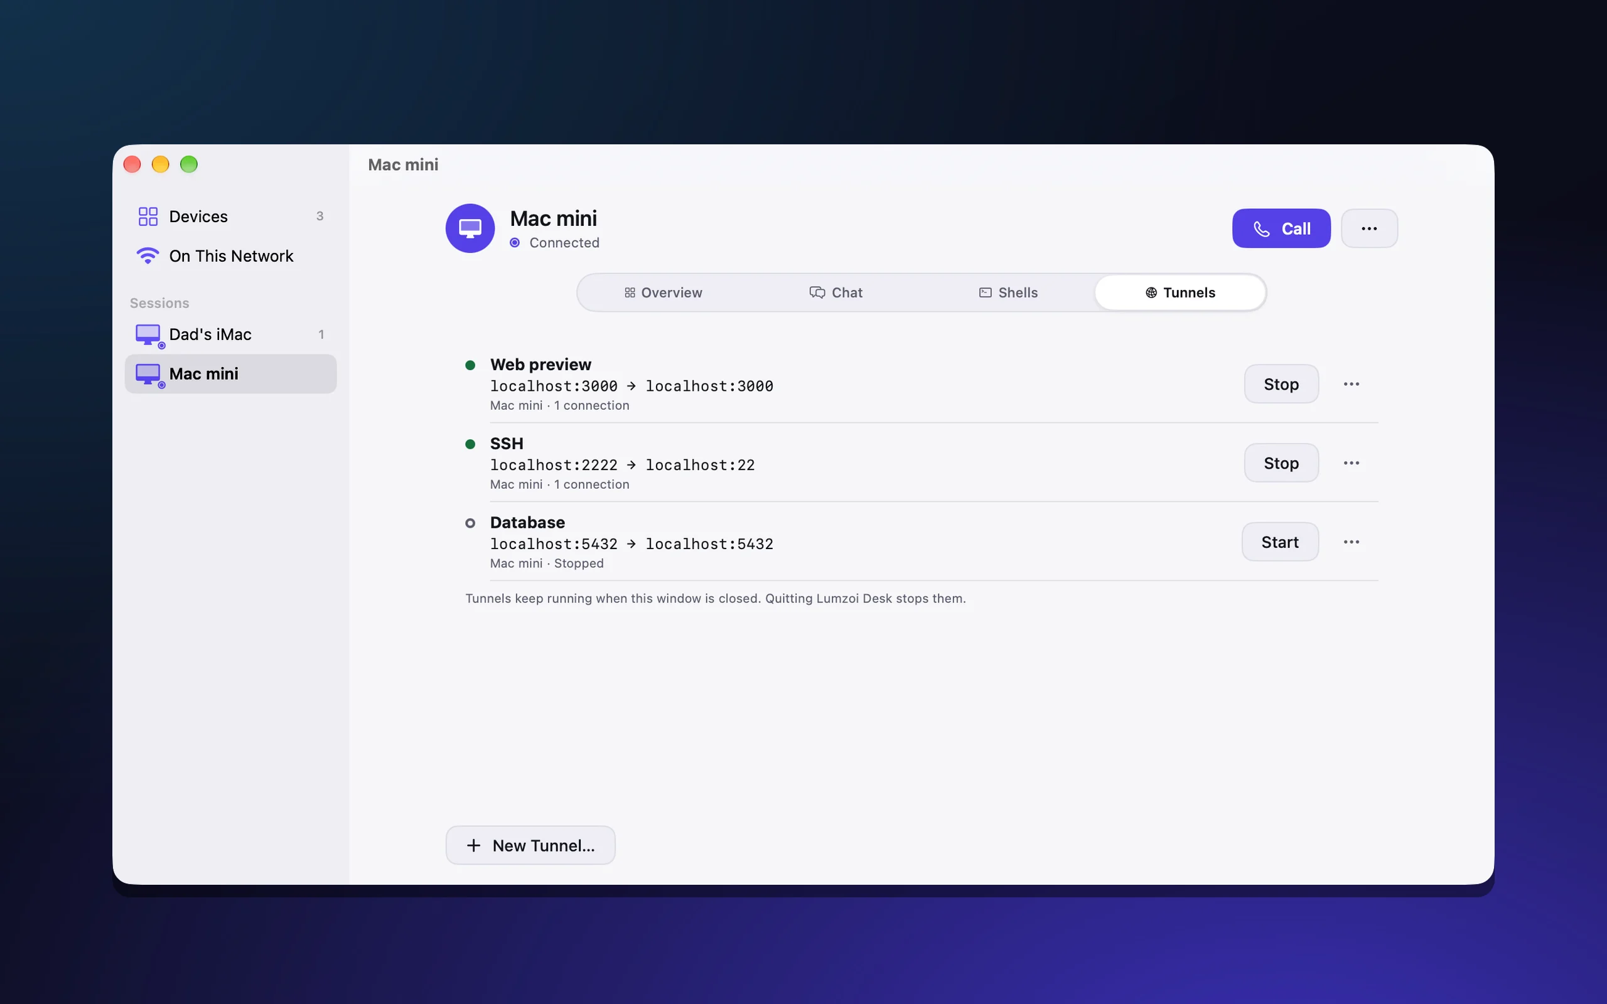Screen dimensions: 1607x1004
Task: Click the localhost:2222 → localhost:22 address
Action: [x=622, y=465]
